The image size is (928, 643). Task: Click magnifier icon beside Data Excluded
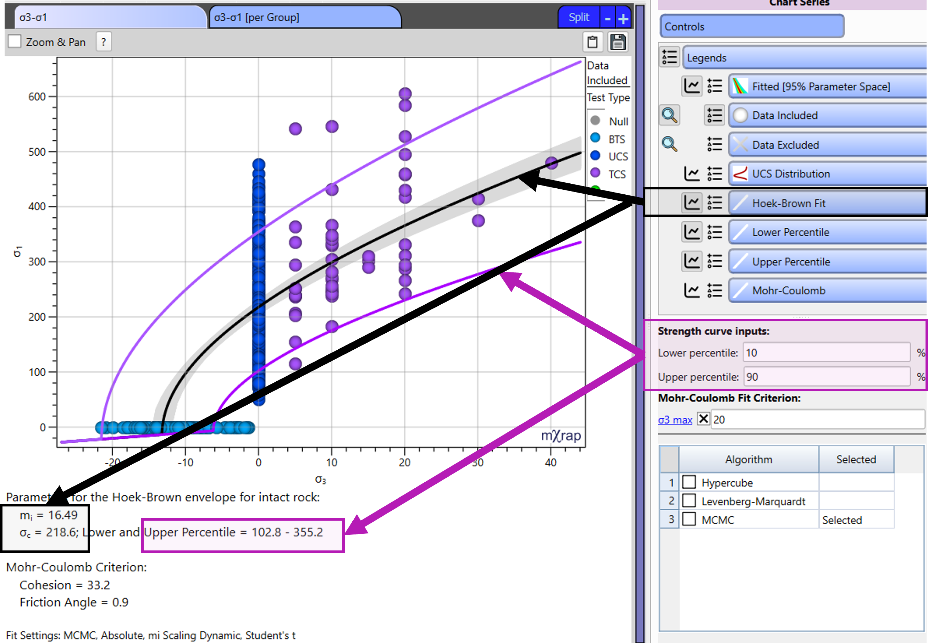click(669, 144)
